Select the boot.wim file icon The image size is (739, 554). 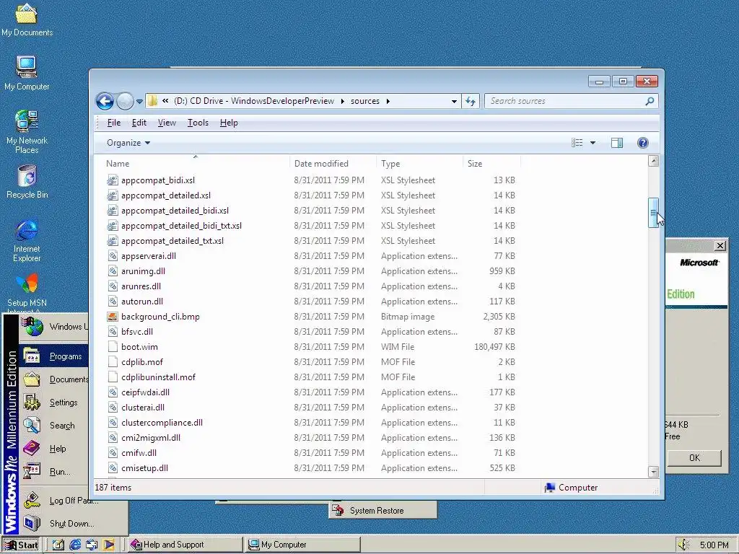pyautogui.click(x=112, y=347)
